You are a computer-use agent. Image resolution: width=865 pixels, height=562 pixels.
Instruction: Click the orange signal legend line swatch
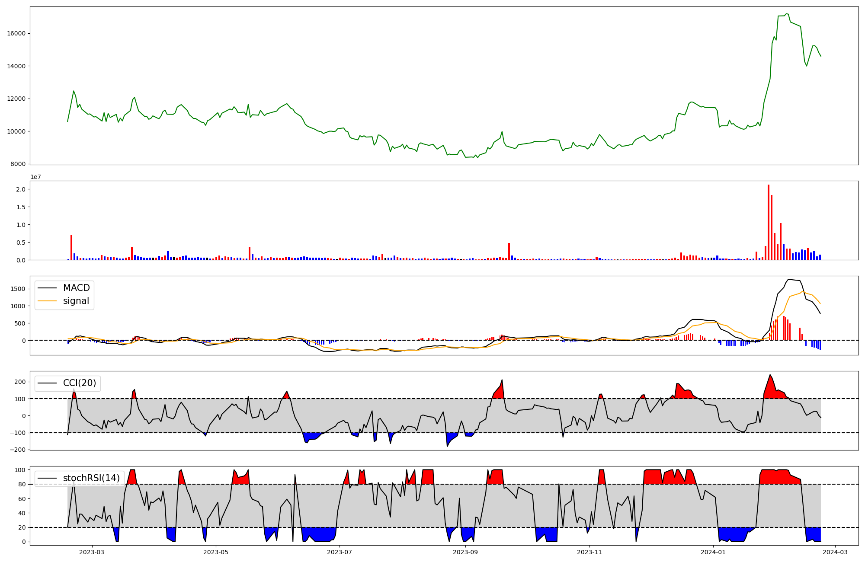[x=47, y=301]
